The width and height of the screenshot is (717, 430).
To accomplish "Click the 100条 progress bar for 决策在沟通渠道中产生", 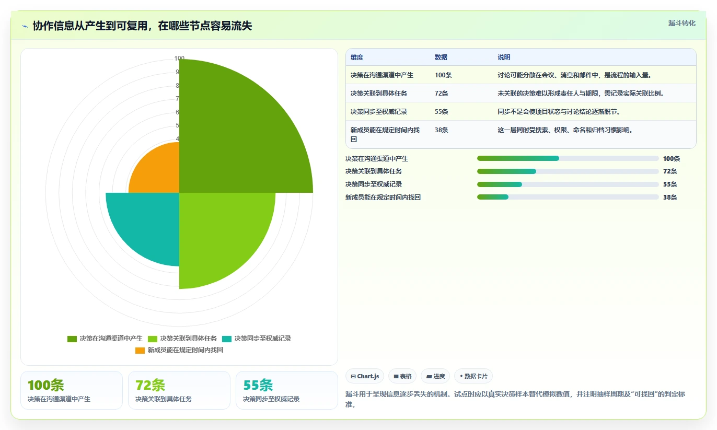I will click(568, 158).
